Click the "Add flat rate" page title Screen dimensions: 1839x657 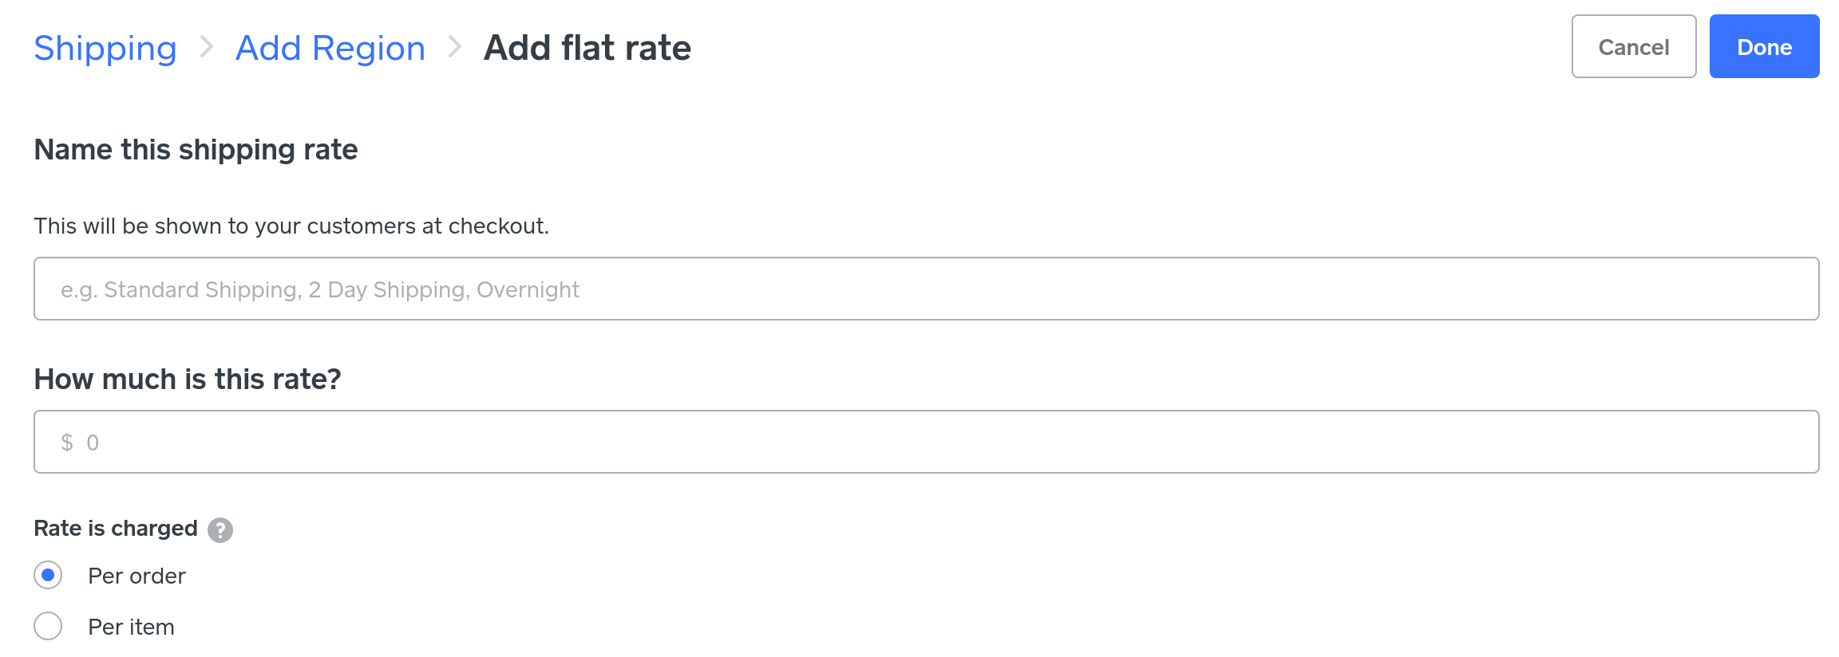[x=587, y=48]
